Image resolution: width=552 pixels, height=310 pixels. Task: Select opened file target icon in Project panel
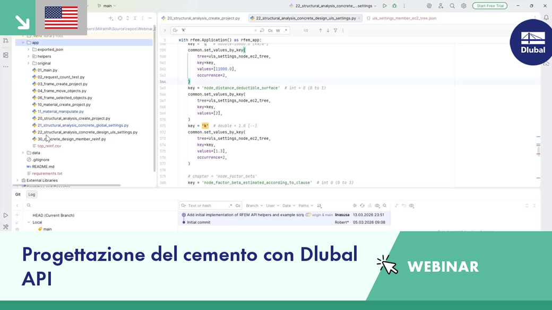pos(120,18)
